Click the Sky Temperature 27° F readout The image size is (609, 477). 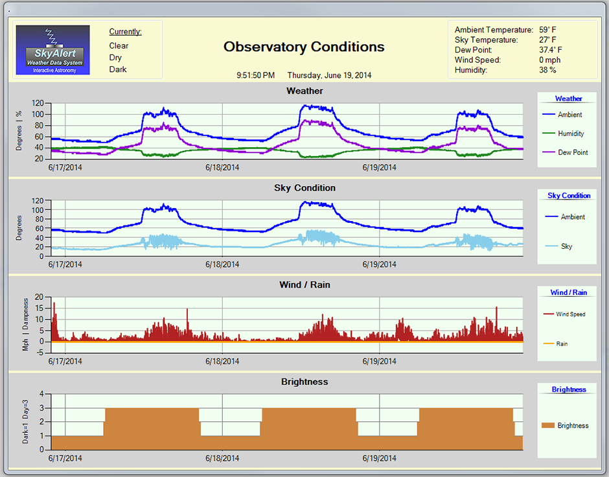click(x=547, y=40)
